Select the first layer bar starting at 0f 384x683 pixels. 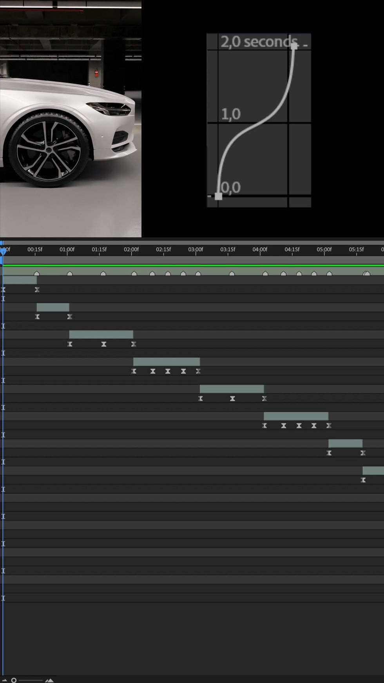(20, 280)
